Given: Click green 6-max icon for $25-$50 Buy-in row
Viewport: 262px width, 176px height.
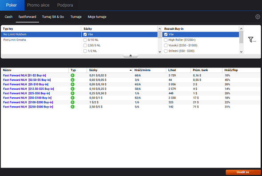Looking at the screenshot, I should (x=72, y=93).
